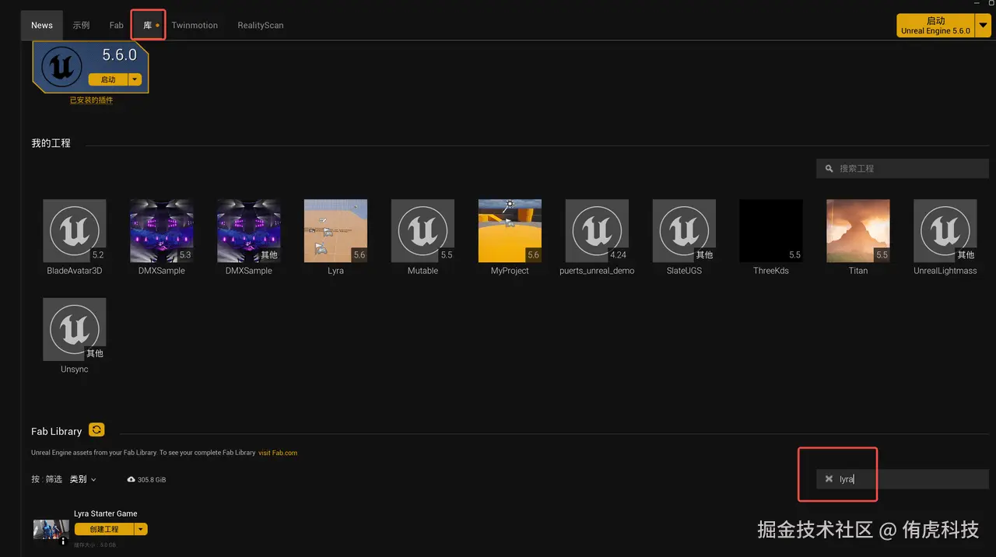996x557 pixels.
Task: Open the BladeAvatar3D project thumbnail
Action: (x=75, y=231)
